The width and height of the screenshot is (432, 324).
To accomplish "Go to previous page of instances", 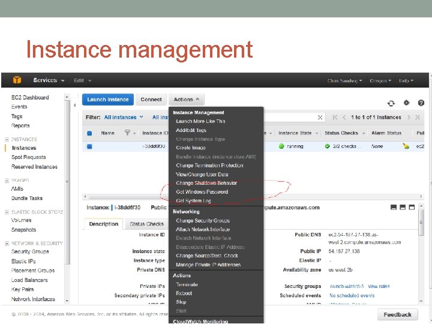I will pos(344,118).
